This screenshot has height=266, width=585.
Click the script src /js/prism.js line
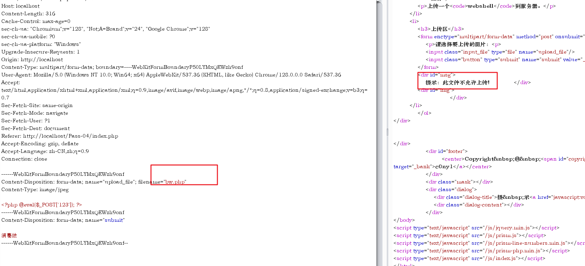470,235
